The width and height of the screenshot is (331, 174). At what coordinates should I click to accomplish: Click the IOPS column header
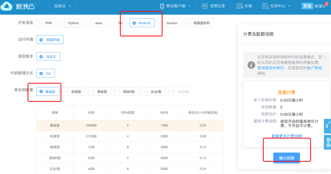coord(164,112)
